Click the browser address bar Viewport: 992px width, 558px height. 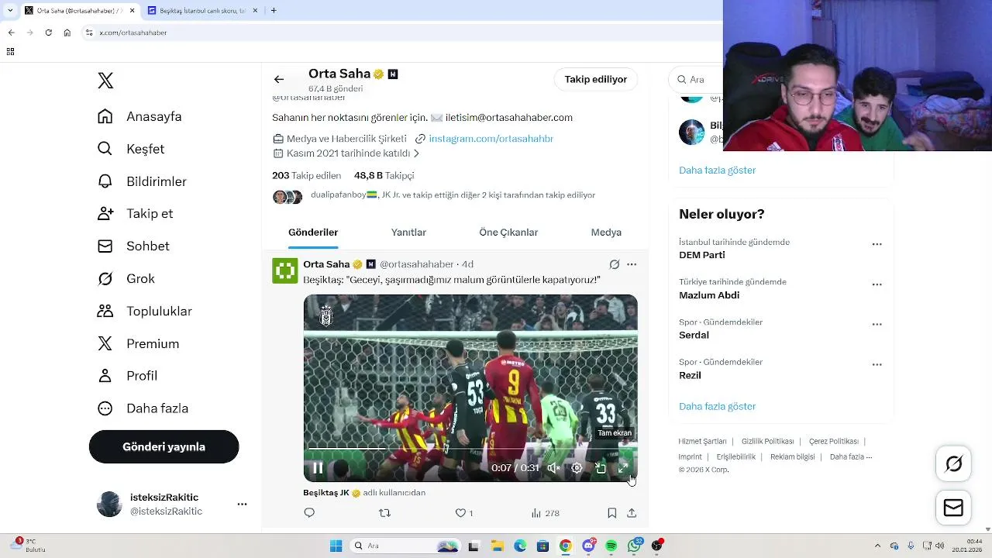tap(403, 33)
